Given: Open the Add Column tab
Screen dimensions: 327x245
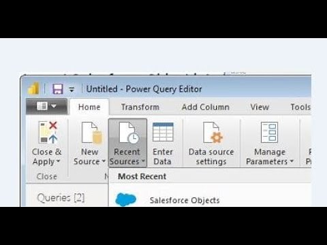Looking at the screenshot, I should (206, 107).
